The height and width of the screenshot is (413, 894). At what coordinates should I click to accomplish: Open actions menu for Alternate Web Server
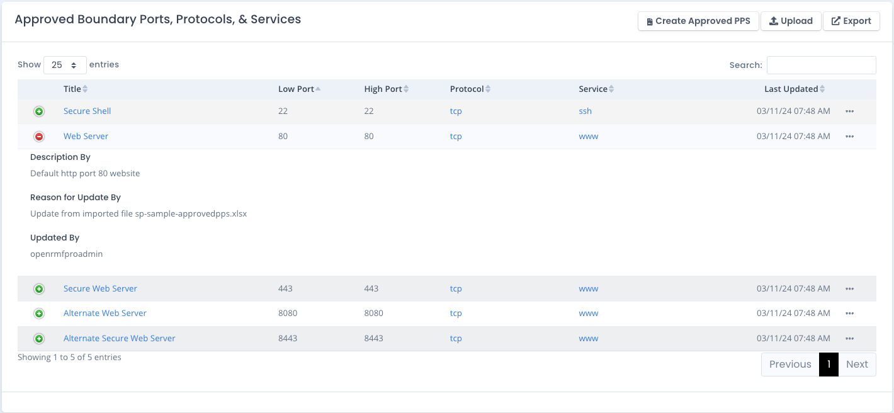pyautogui.click(x=849, y=314)
